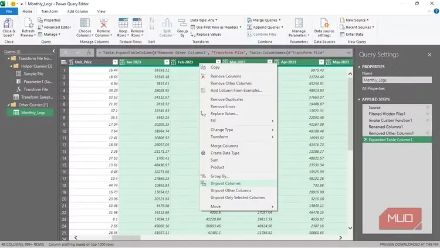Click Append Queries button

point(265,27)
